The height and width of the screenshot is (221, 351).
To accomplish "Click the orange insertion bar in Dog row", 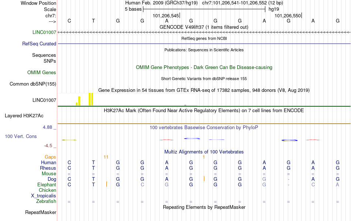I will coord(204,179).
